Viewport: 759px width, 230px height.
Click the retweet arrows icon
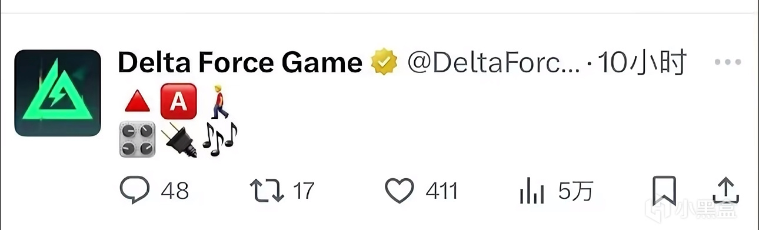(x=268, y=191)
